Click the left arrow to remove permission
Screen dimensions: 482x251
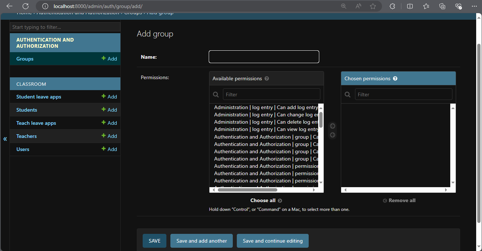point(332,135)
